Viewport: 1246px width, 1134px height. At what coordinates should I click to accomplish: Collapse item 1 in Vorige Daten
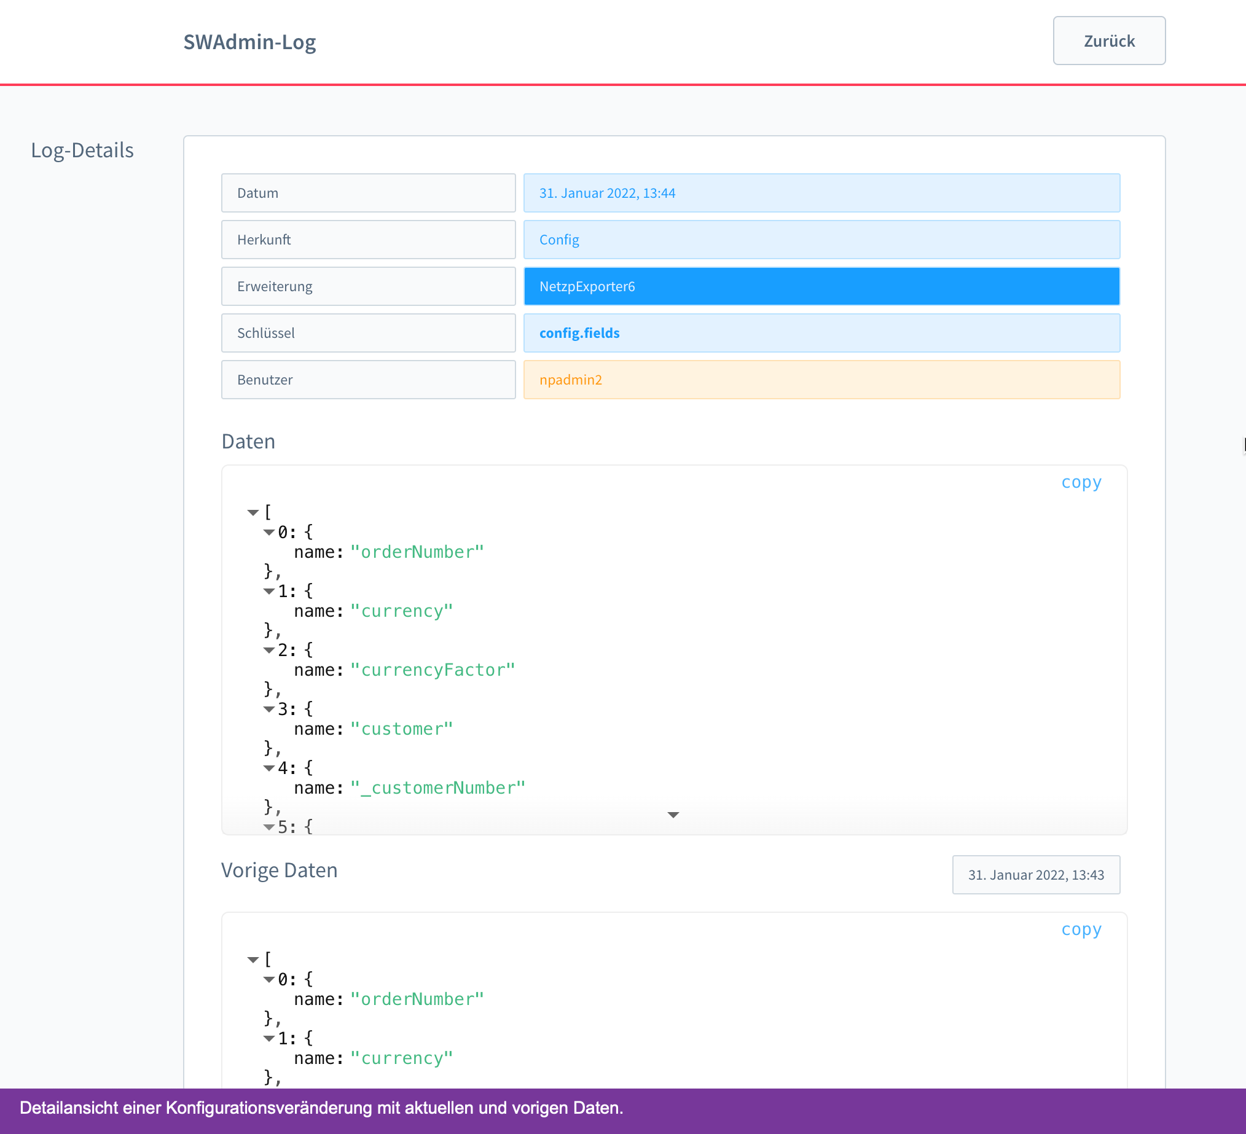(x=269, y=1039)
